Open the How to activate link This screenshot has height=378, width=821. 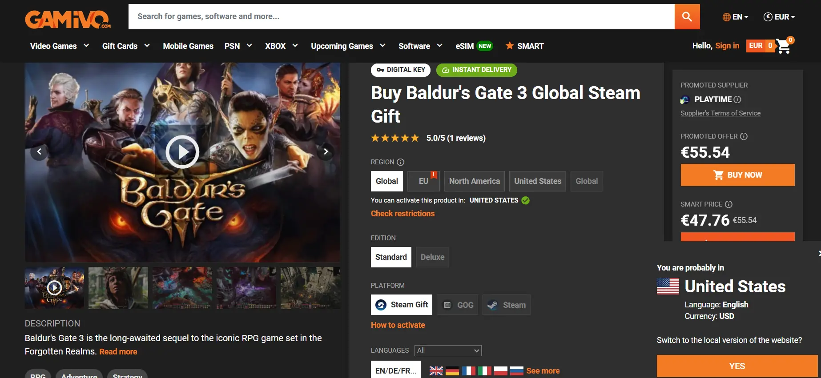pos(398,325)
